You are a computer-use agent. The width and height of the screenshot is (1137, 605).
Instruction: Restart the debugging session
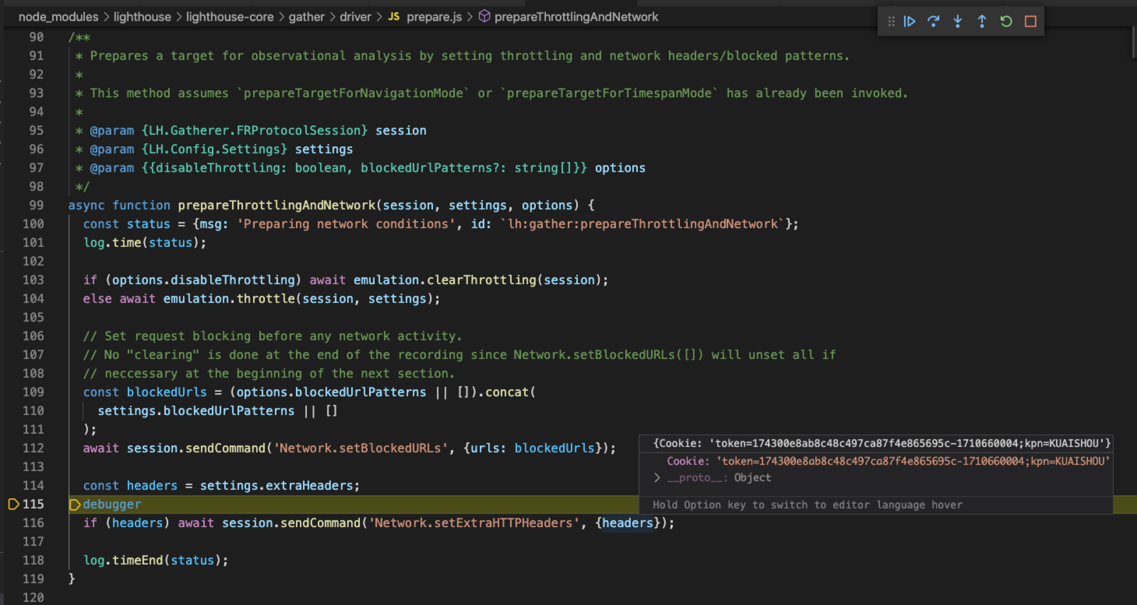coord(1006,21)
